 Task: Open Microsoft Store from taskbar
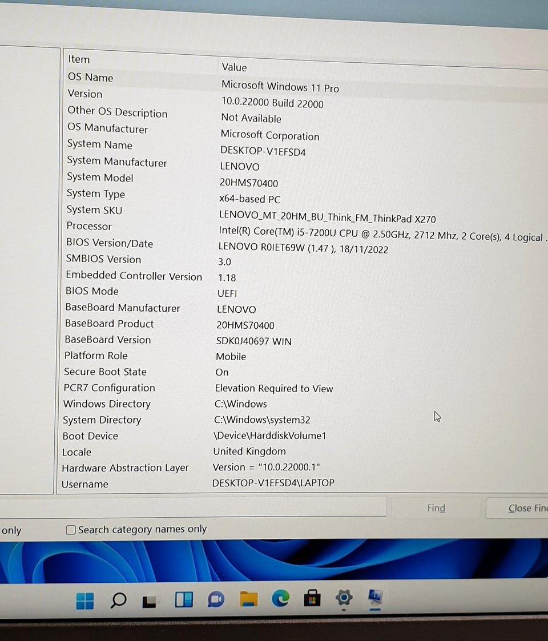pos(312,598)
